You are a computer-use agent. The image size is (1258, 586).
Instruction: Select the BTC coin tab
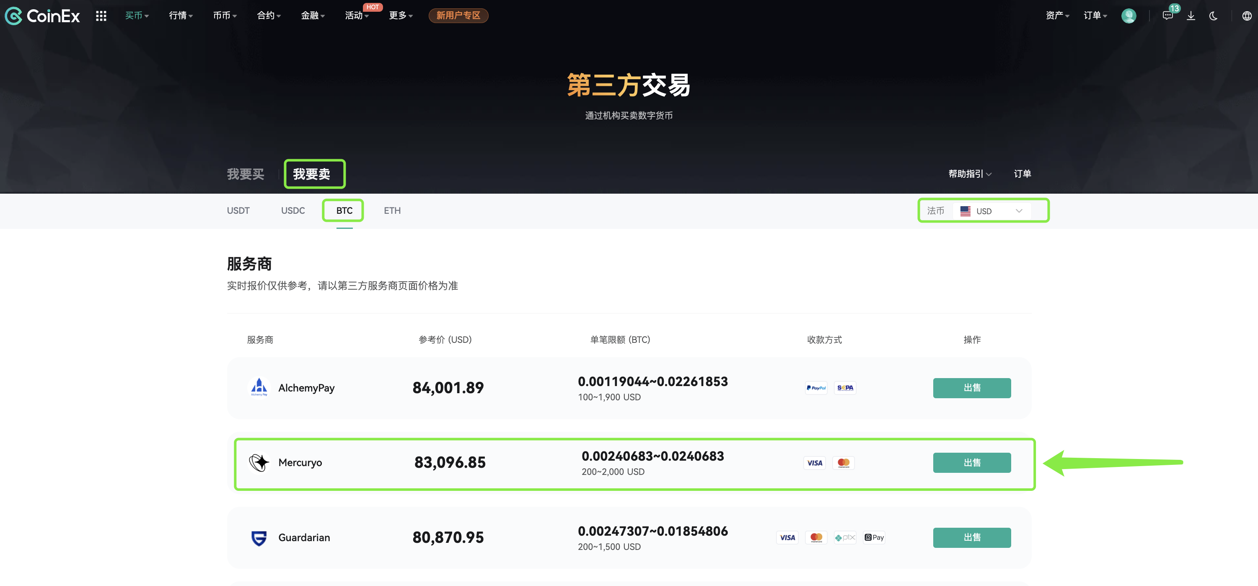pos(344,210)
